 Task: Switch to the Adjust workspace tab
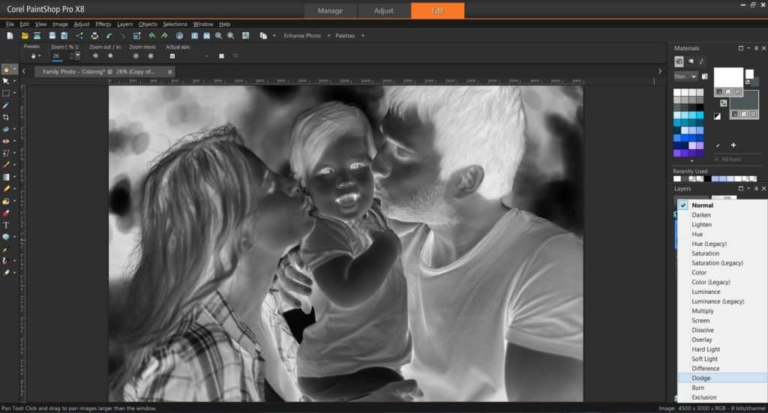click(384, 10)
